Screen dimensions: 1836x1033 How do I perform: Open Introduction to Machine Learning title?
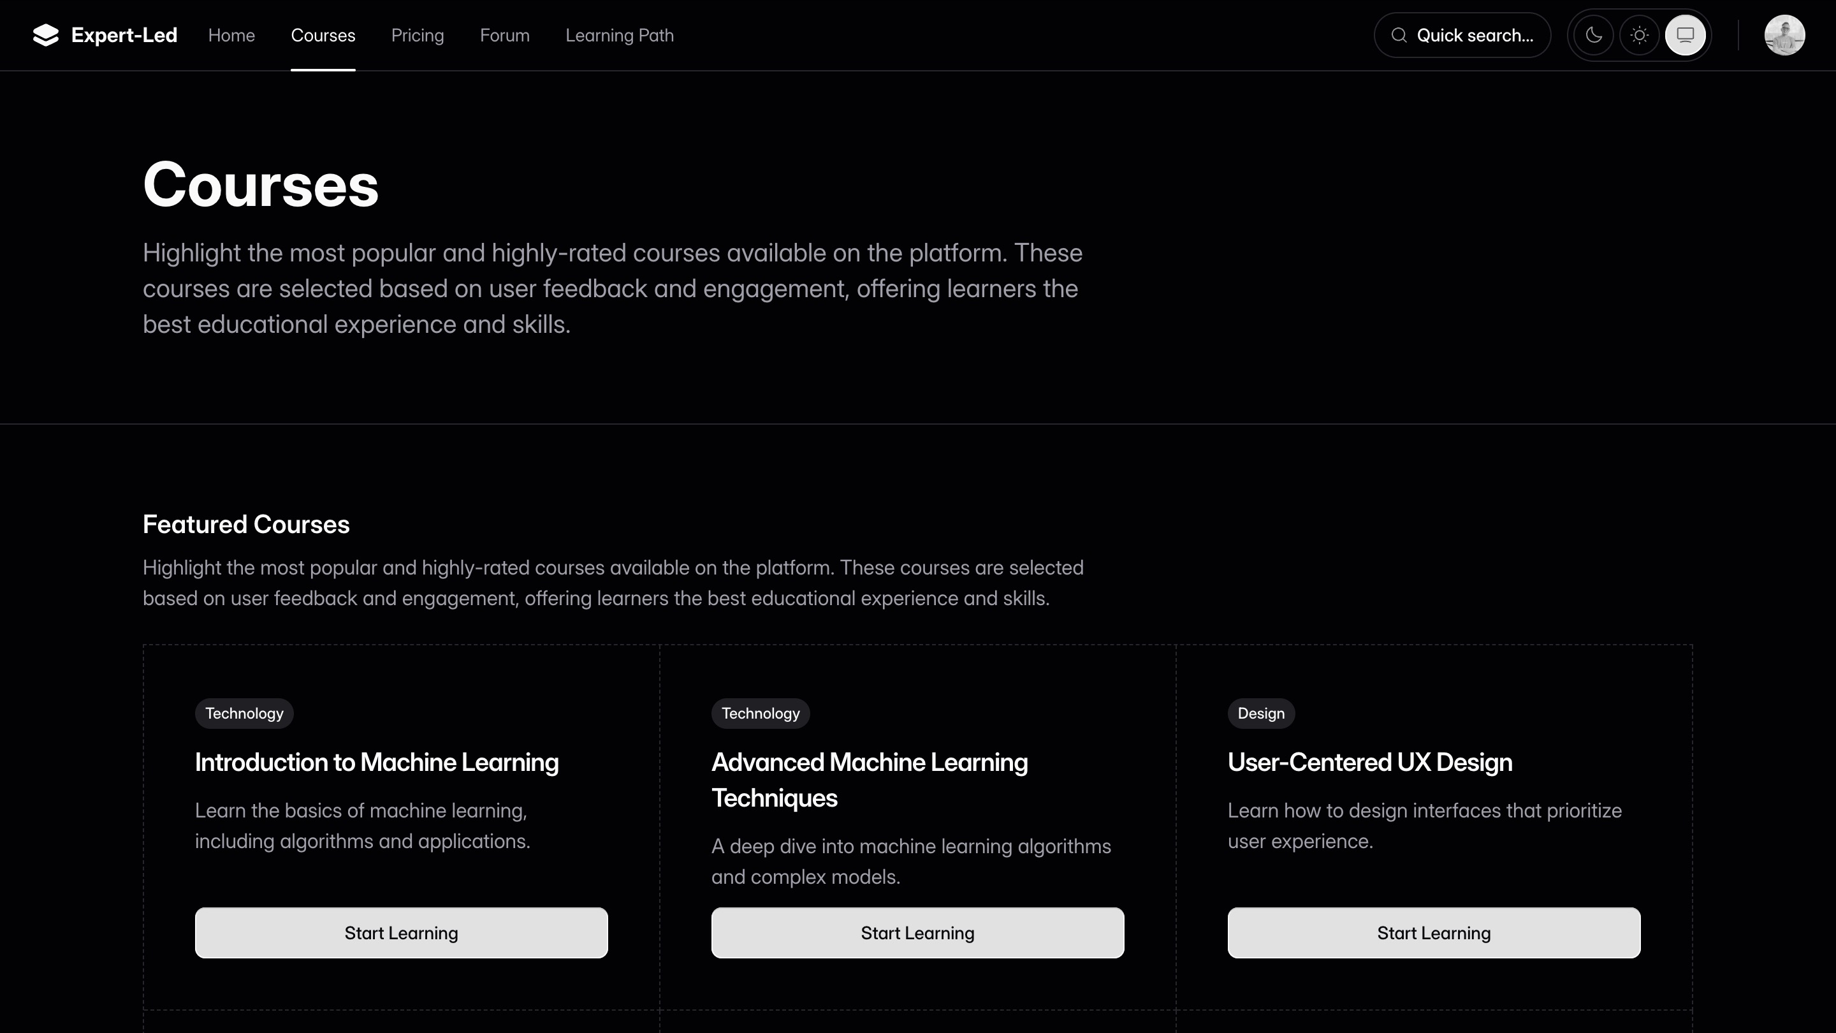[x=376, y=762]
